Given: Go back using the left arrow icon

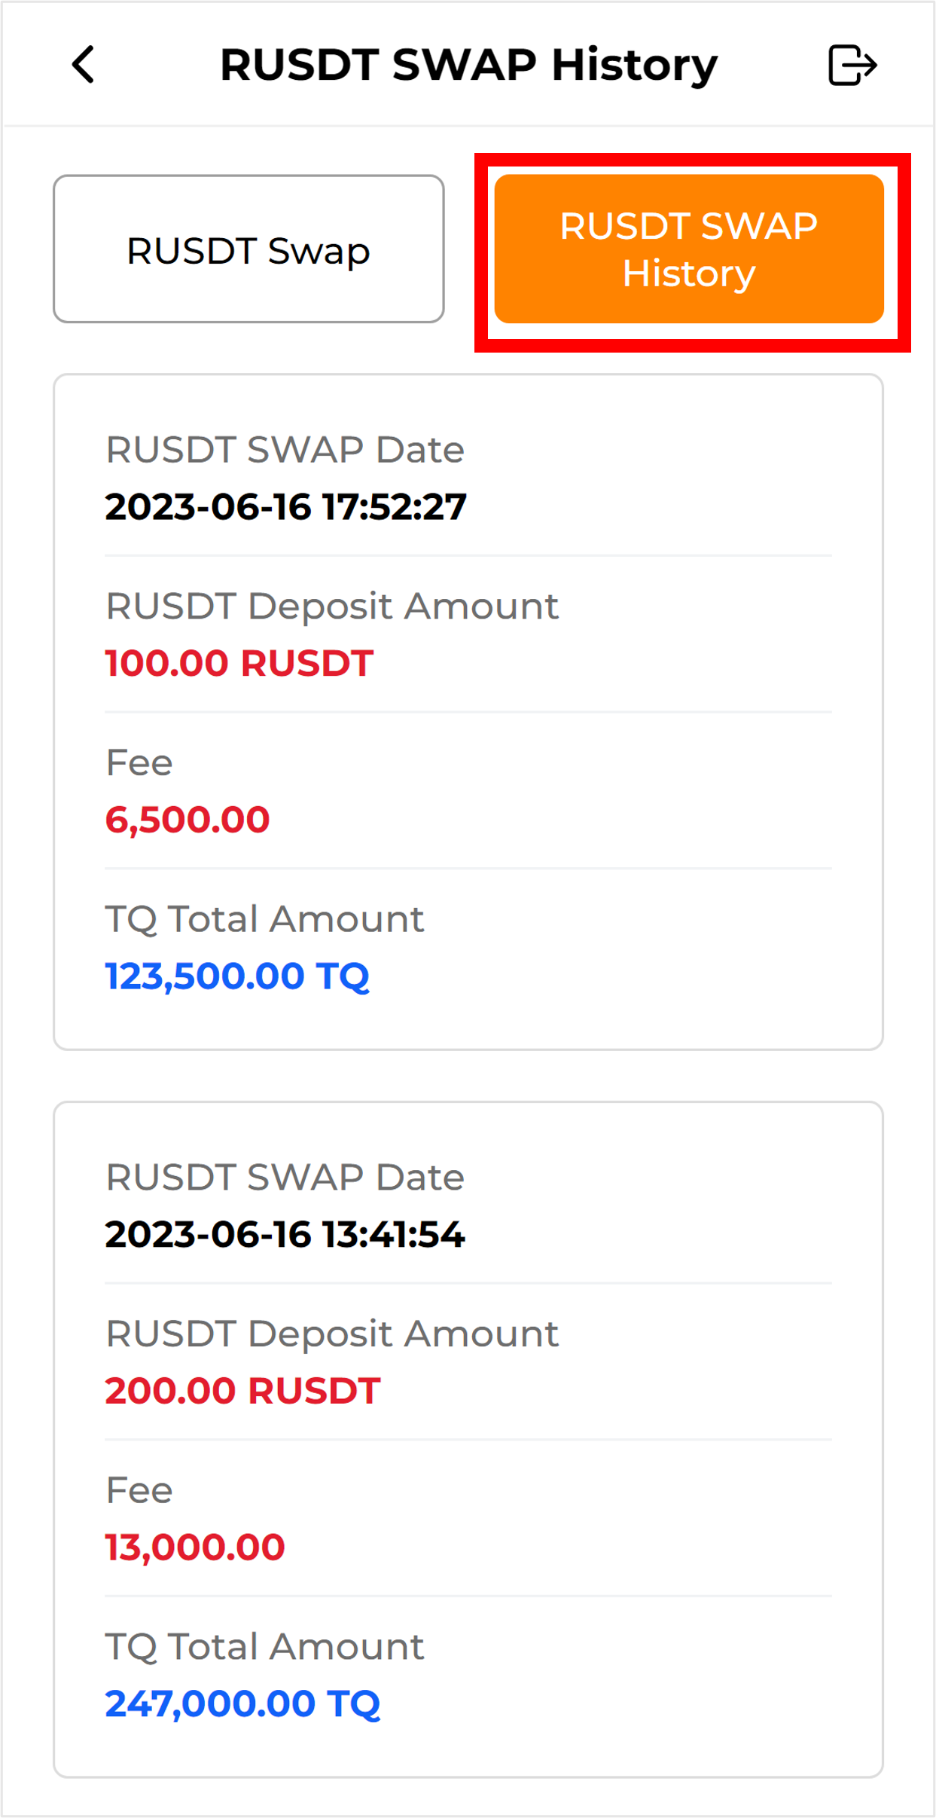Looking at the screenshot, I should pyautogui.click(x=84, y=65).
